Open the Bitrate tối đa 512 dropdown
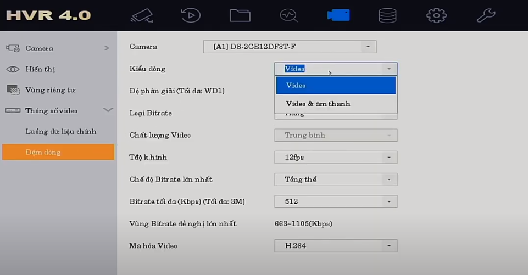This screenshot has width=528, height=275. (336, 201)
